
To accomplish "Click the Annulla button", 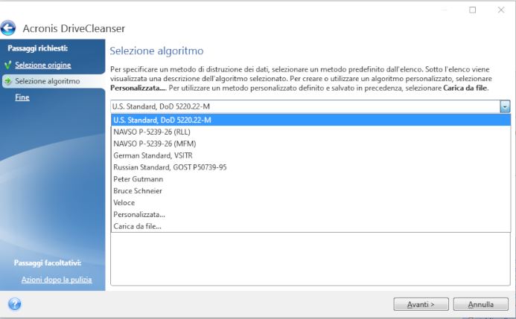I will point(480,304).
